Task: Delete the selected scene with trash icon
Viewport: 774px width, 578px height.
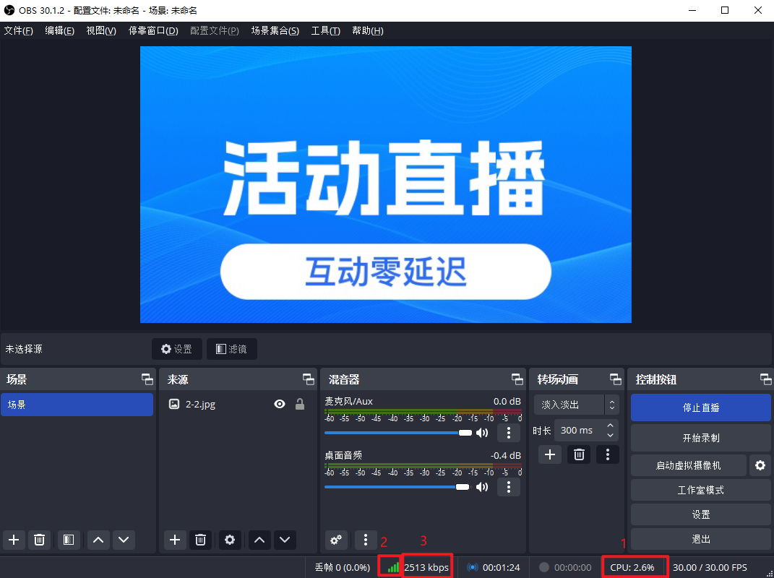Action: 40,540
